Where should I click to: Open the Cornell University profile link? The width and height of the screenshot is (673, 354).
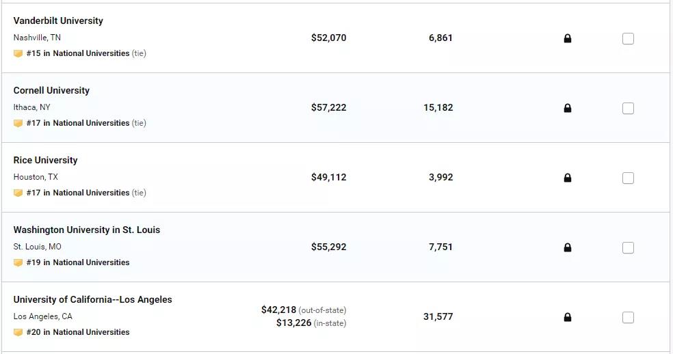pyautogui.click(x=51, y=90)
